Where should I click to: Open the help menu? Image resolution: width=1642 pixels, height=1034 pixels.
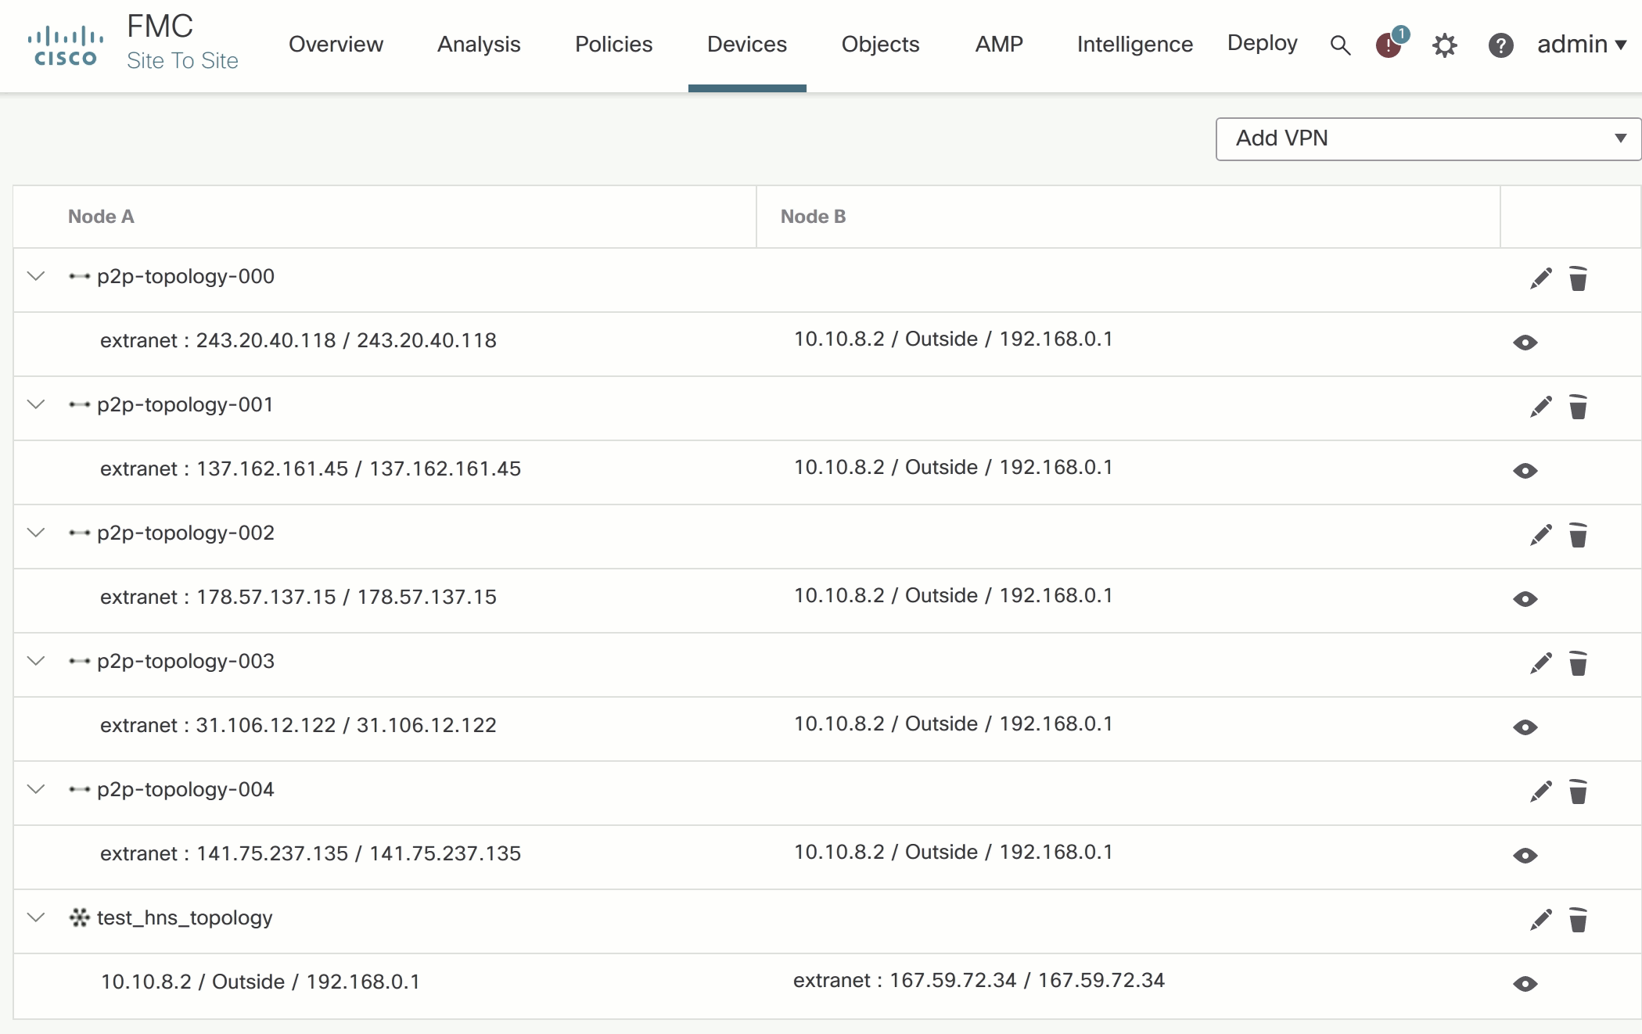(x=1500, y=45)
